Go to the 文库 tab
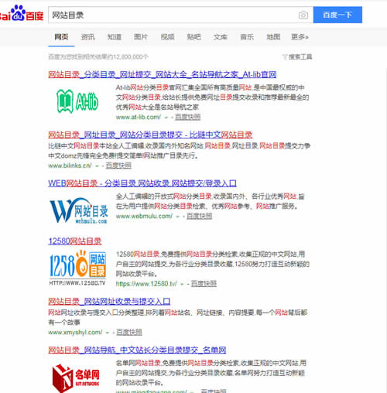 [x=221, y=37]
